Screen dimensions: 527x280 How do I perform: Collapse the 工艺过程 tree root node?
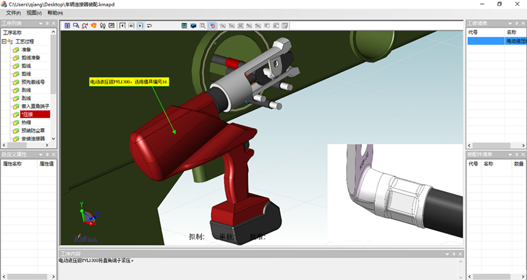click(4, 41)
